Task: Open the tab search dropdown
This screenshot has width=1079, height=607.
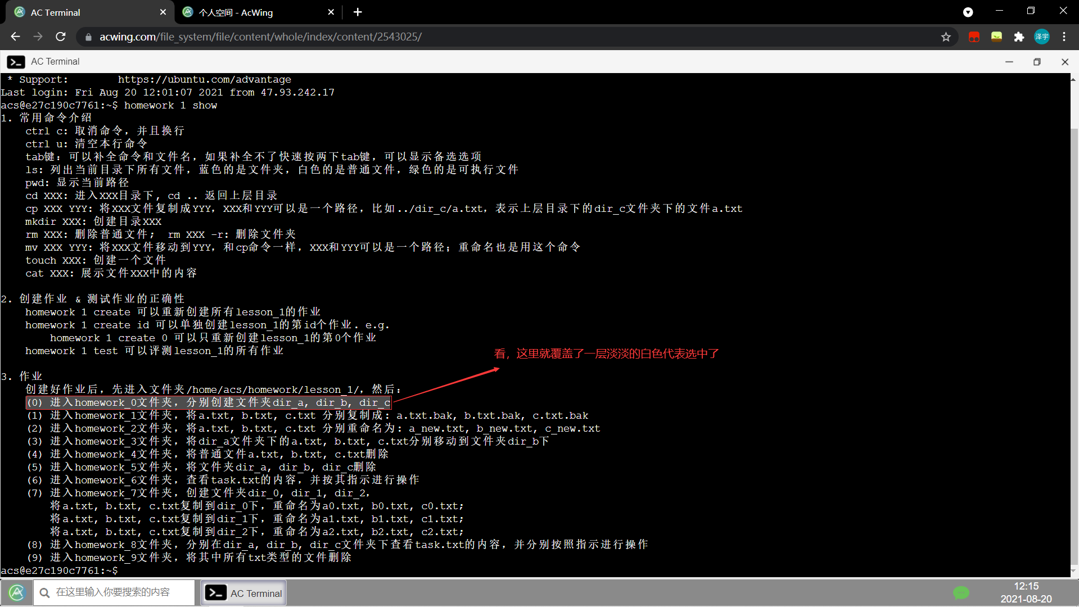Action: tap(968, 12)
